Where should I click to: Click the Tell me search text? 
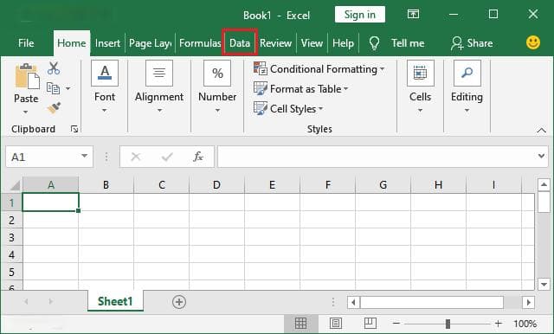pyautogui.click(x=408, y=43)
